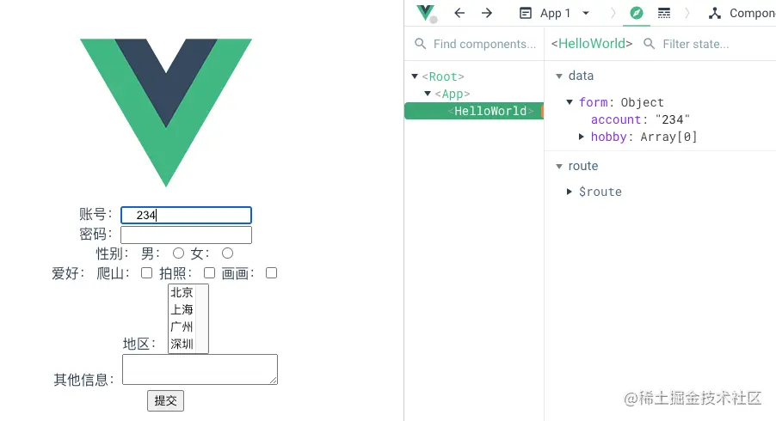Check the 拍照 hobby checkbox
This screenshot has width=776, height=421.
209,272
